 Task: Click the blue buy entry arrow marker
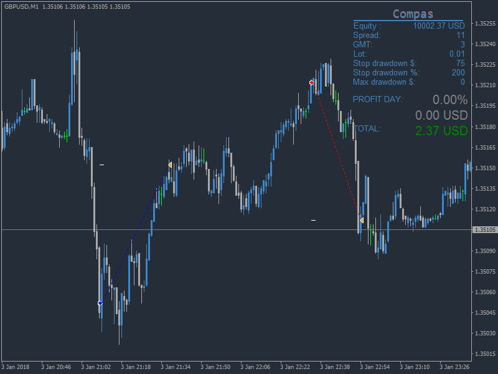pyautogui.click(x=100, y=303)
